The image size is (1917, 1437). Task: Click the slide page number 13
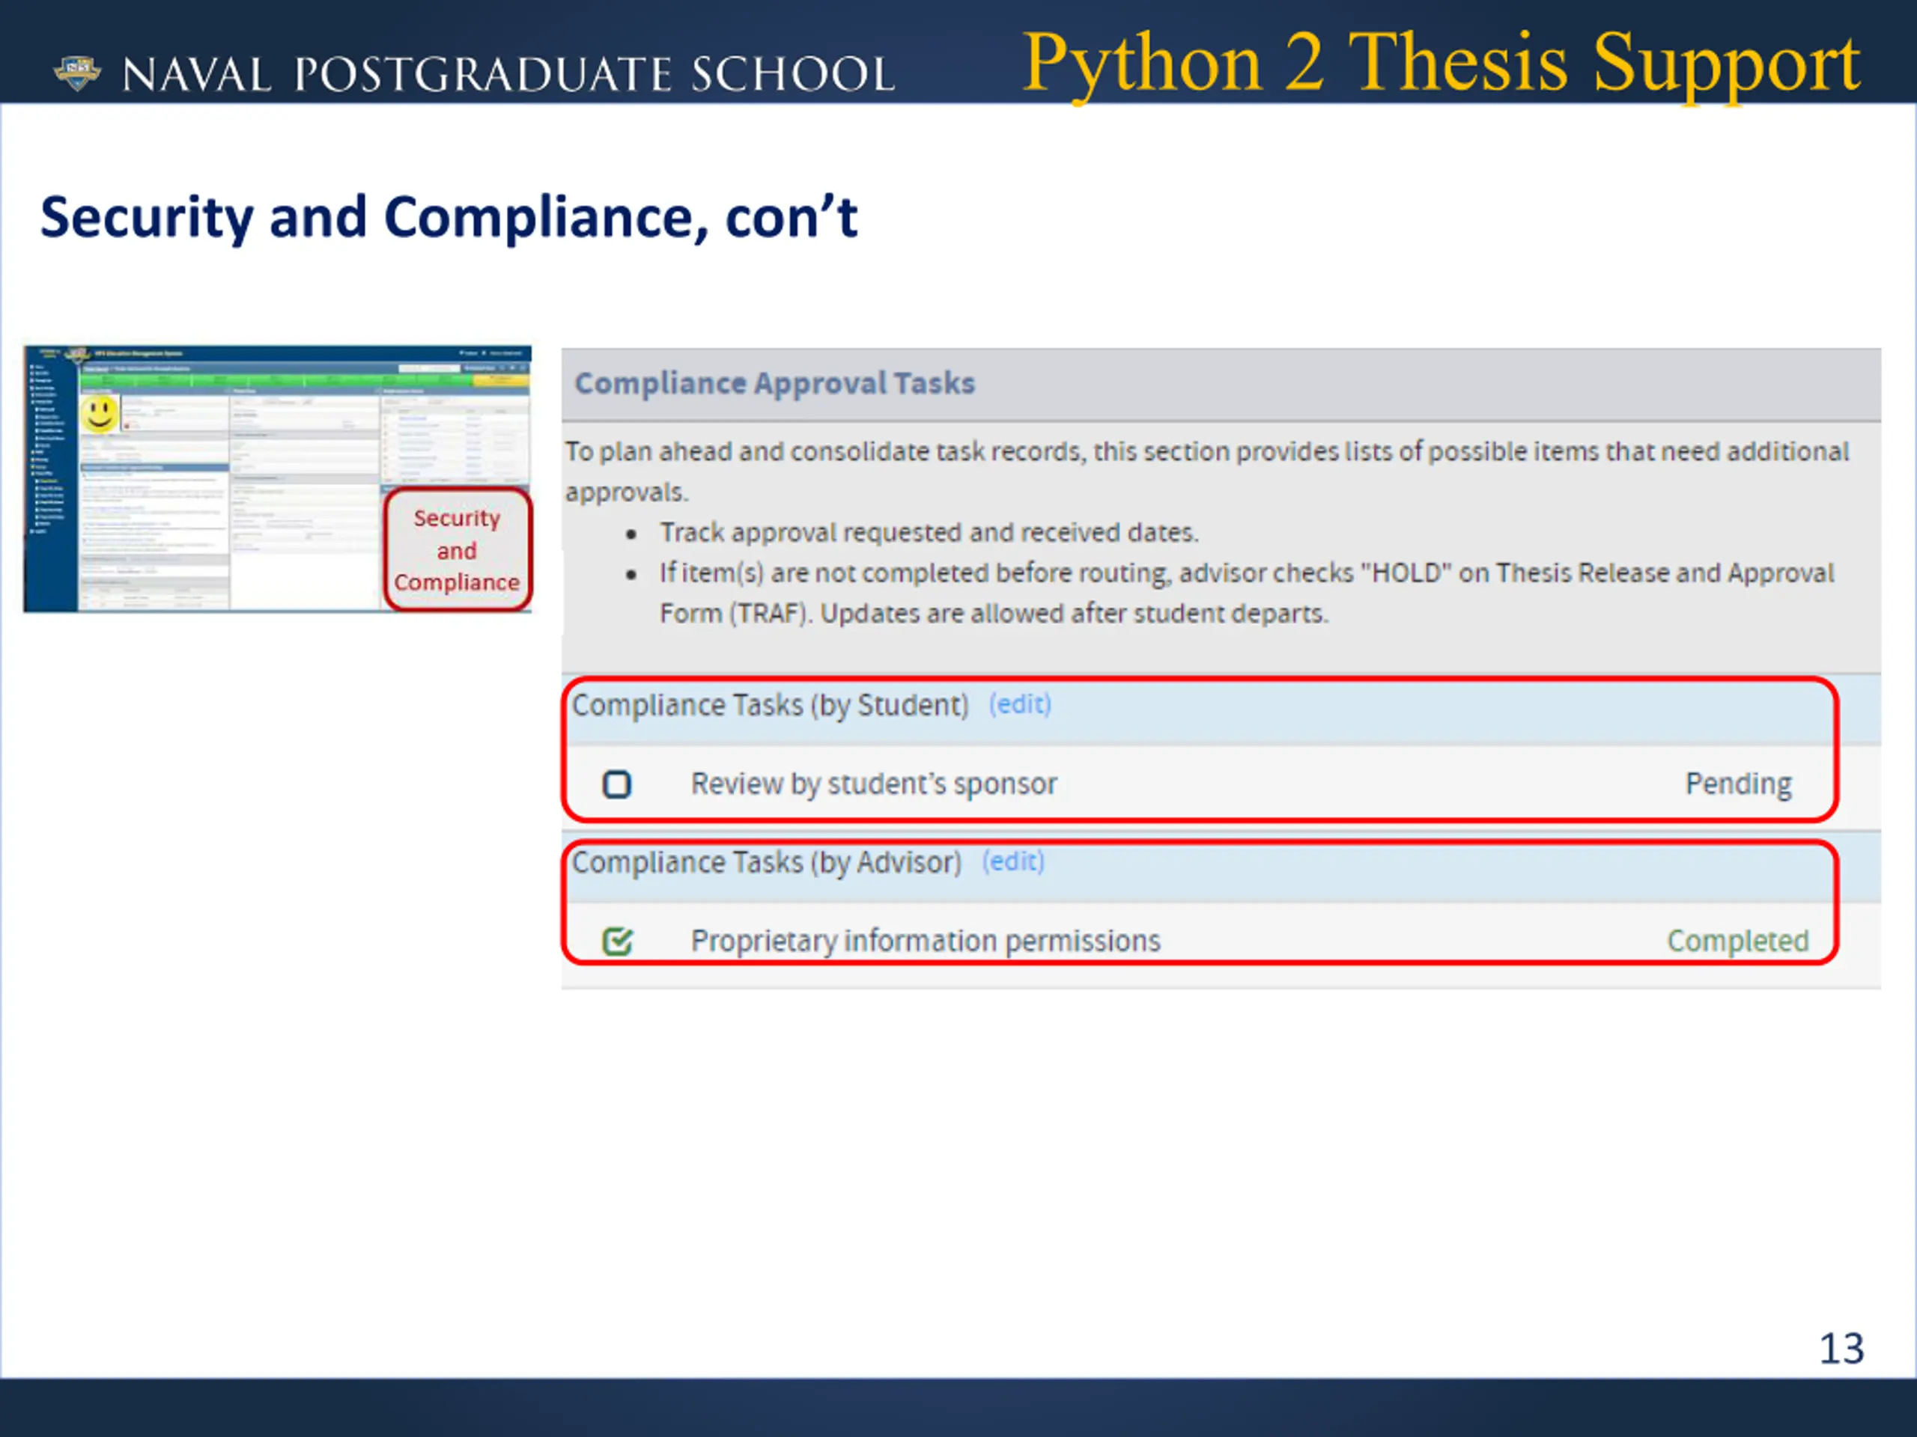tap(1841, 1349)
